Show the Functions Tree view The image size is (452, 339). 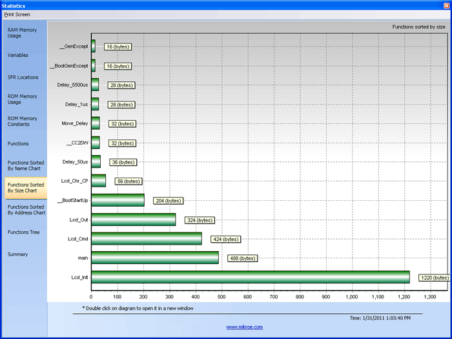pyautogui.click(x=24, y=232)
